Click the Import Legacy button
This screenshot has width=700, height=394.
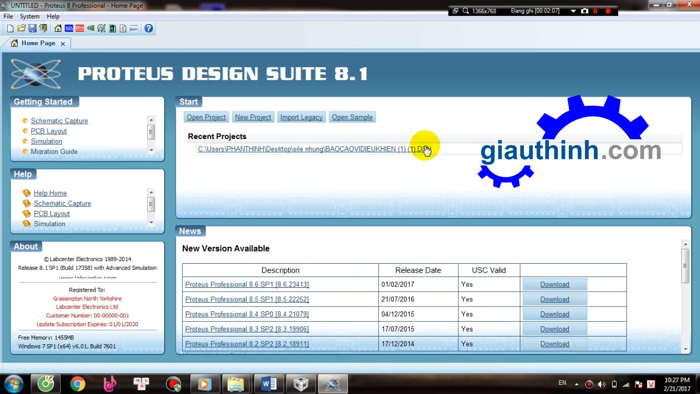point(301,117)
